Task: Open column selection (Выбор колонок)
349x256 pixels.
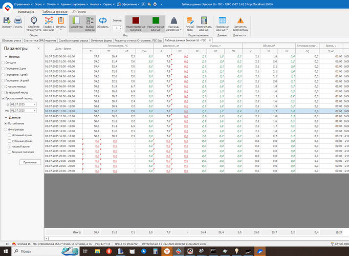Action: tap(90, 22)
